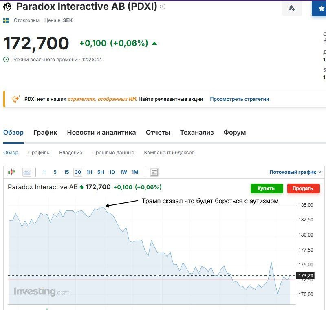This screenshot has height=310, width=326.
Task: Select the 1W chart interval
Action: (123, 172)
